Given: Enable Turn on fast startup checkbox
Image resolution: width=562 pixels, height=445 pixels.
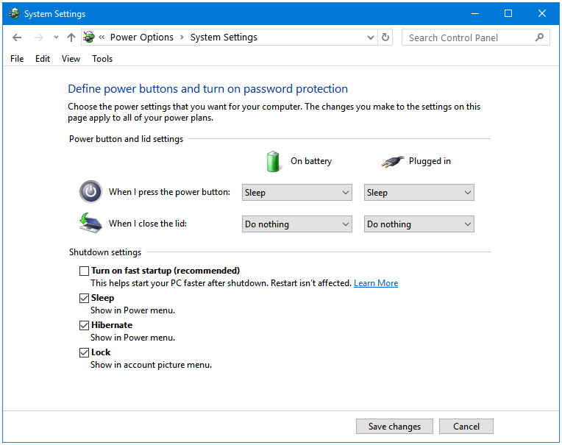Looking at the screenshot, I should (84, 271).
